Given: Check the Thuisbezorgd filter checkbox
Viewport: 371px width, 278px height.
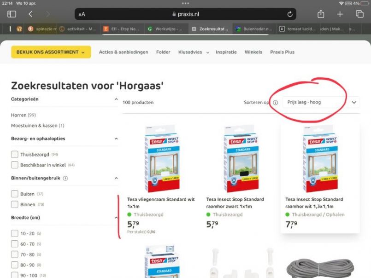Looking at the screenshot, I should [15, 154].
